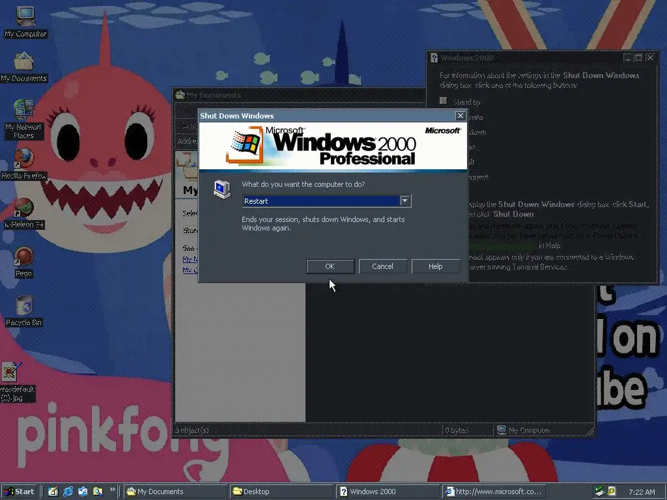
Task: Close the Shut Down Windows dialog
Action: click(x=461, y=116)
